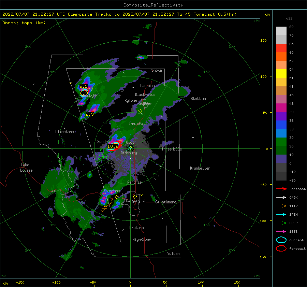The image size is (307, 287).
Task: Click the red dBZ color swatch
Action: (x=281, y=48)
